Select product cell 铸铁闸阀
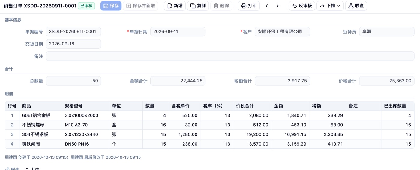Viewport: 420px width, 170px height. pyautogui.click(x=41, y=144)
